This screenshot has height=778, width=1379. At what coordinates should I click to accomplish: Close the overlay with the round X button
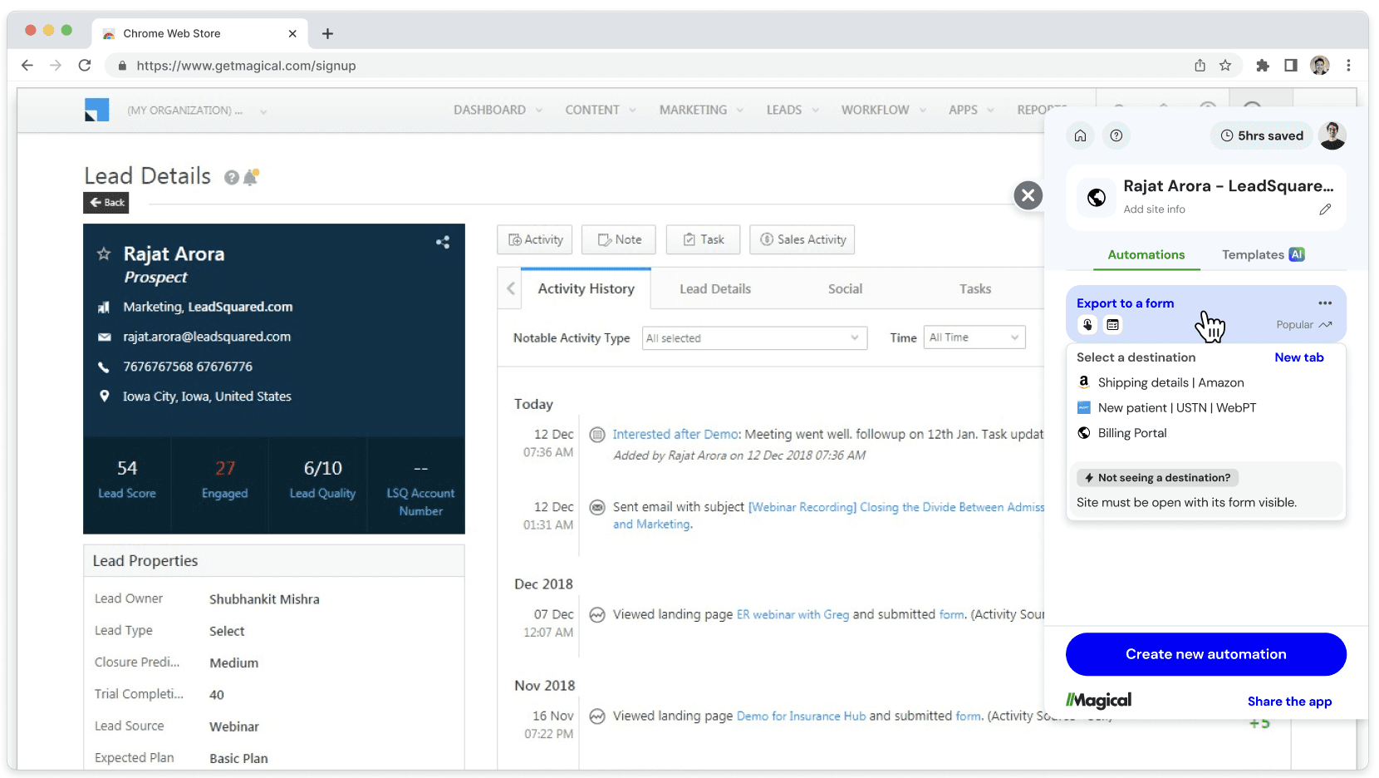coord(1028,195)
